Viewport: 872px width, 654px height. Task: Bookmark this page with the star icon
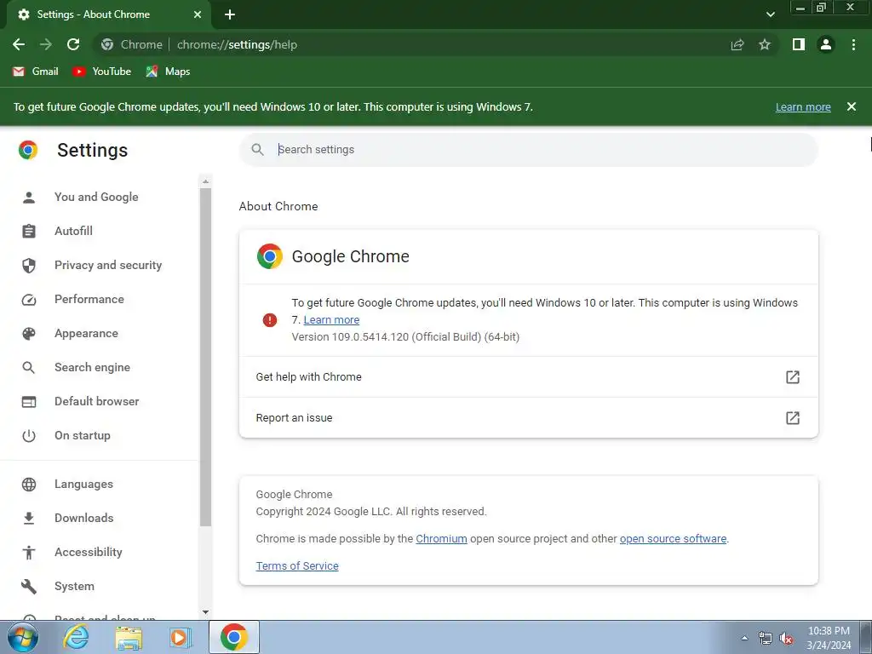[x=765, y=44]
